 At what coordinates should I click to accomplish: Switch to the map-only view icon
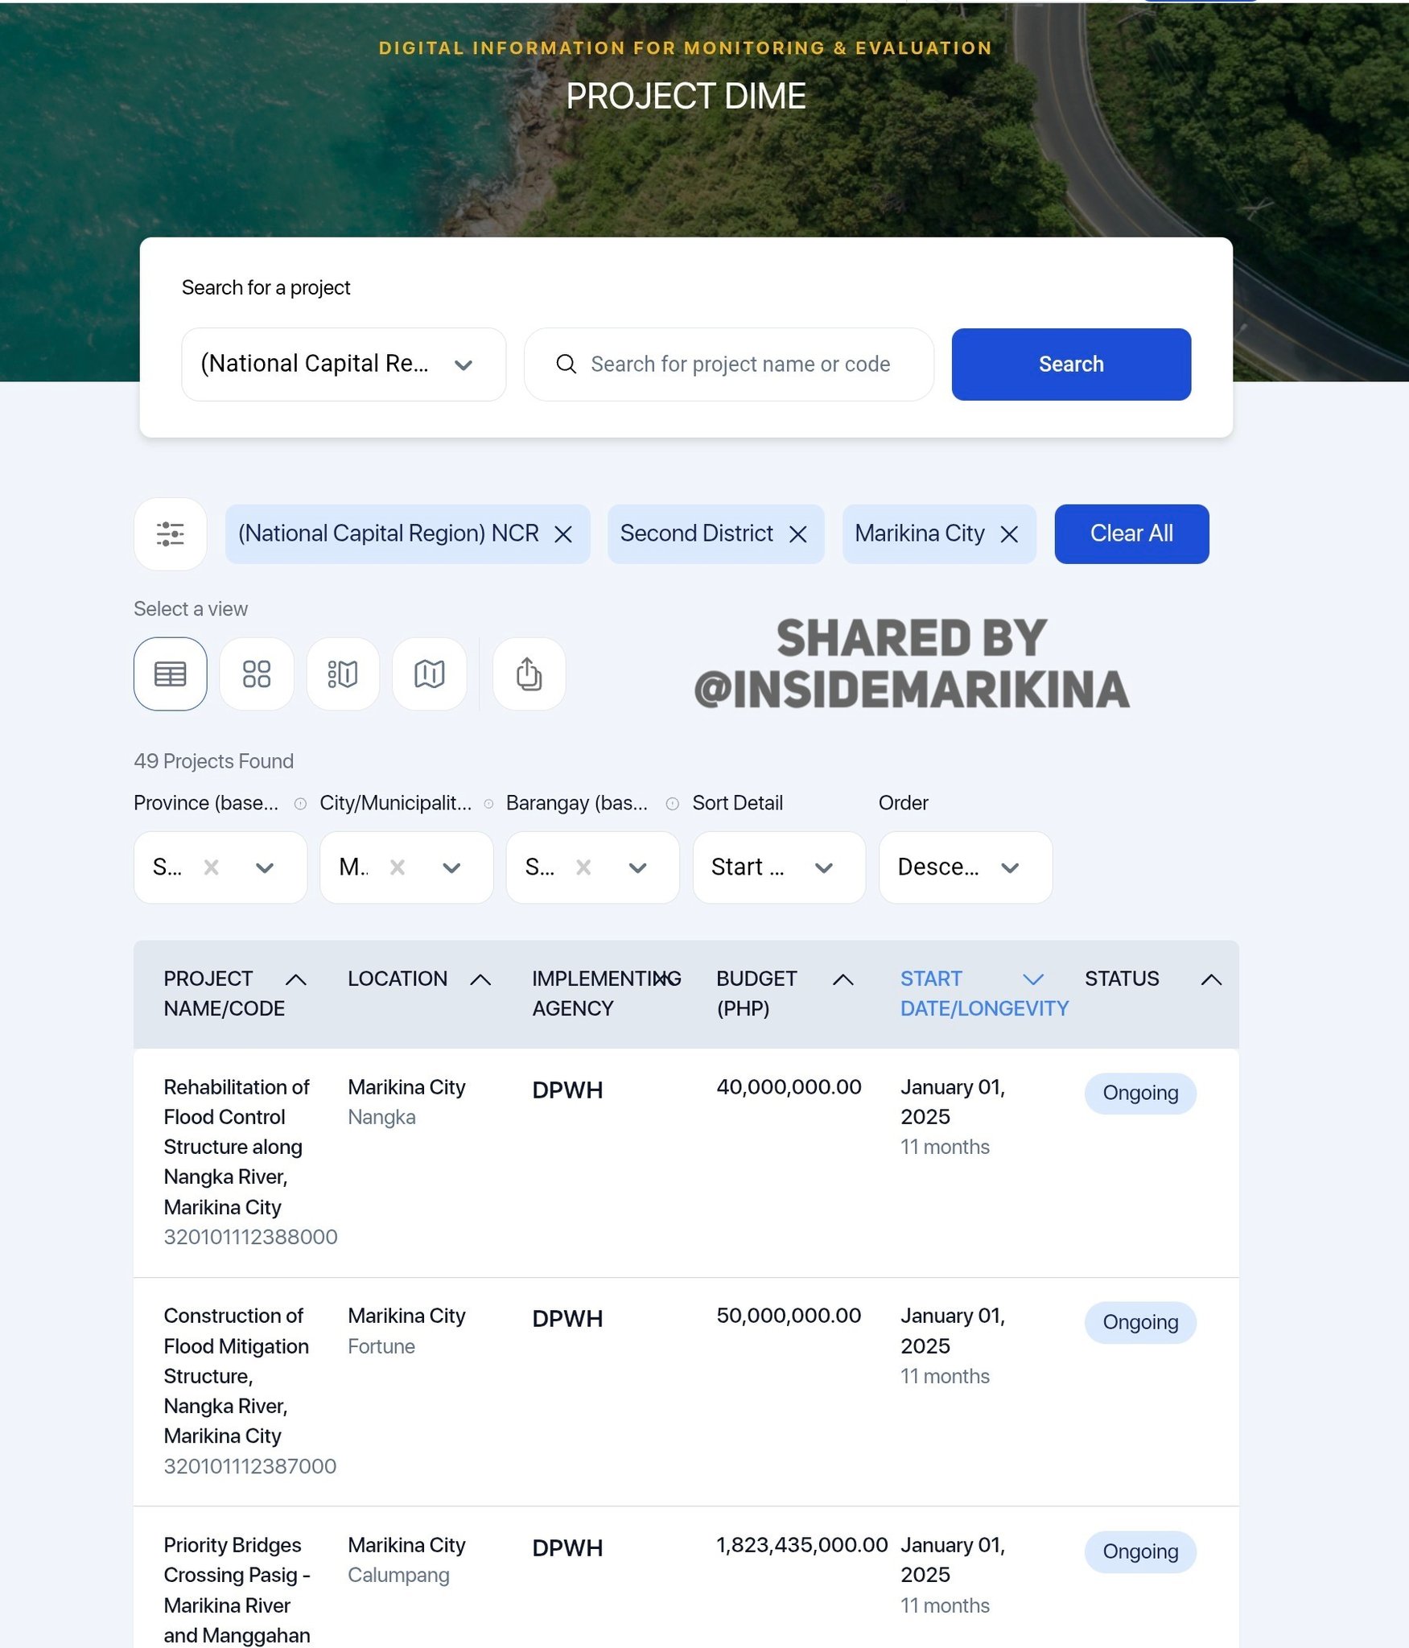click(429, 674)
